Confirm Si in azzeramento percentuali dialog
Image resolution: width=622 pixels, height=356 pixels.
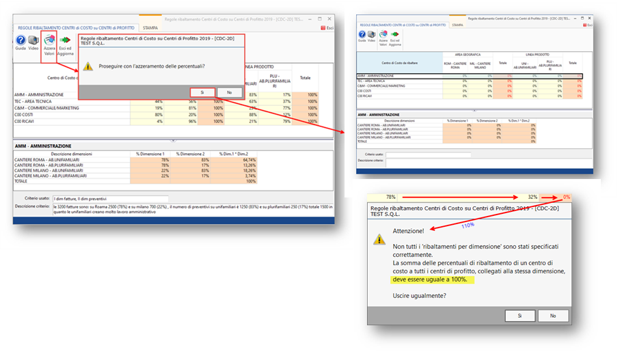click(x=202, y=92)
